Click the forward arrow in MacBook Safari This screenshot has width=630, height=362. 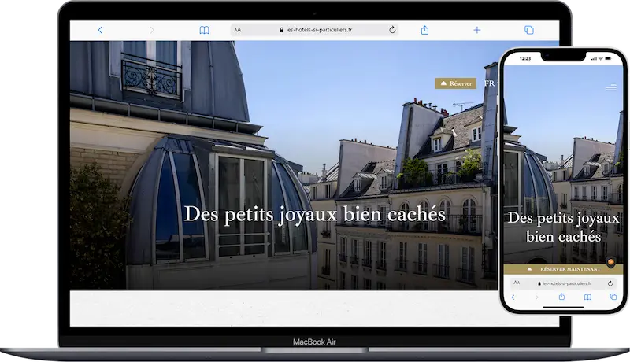152,30
